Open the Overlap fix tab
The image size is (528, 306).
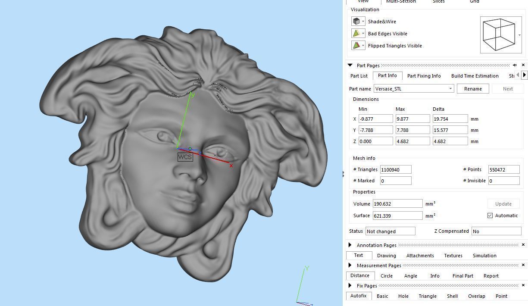(x=477, y=296)
